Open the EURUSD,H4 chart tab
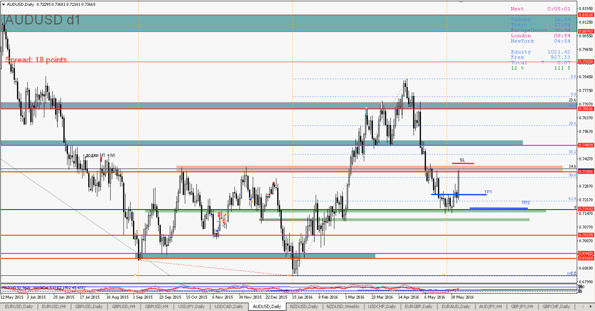This screenshot has height=311, width=595. 54,307
